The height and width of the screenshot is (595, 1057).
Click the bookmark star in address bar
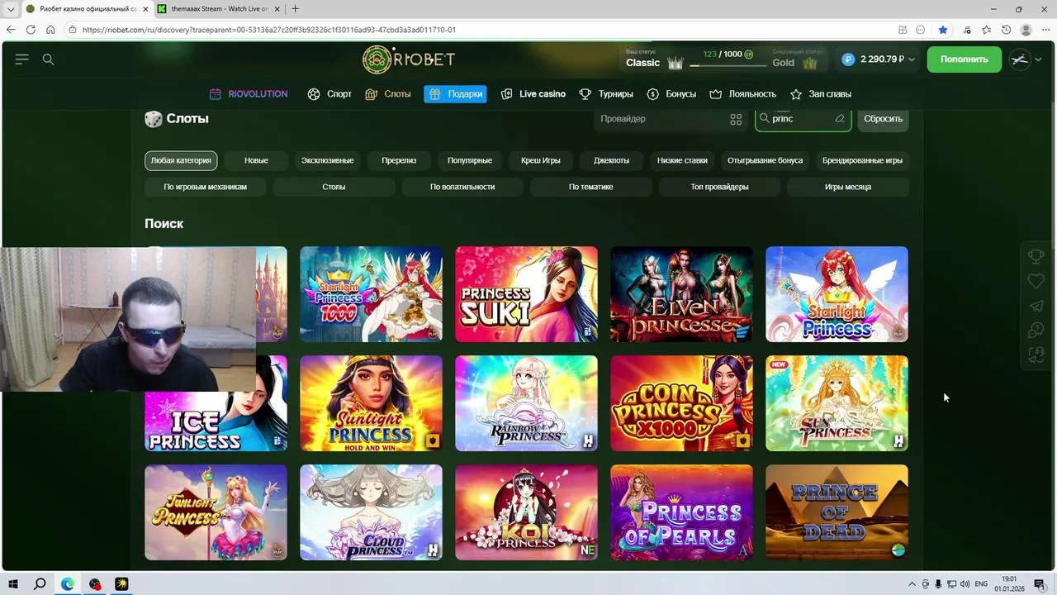point(943,30)
